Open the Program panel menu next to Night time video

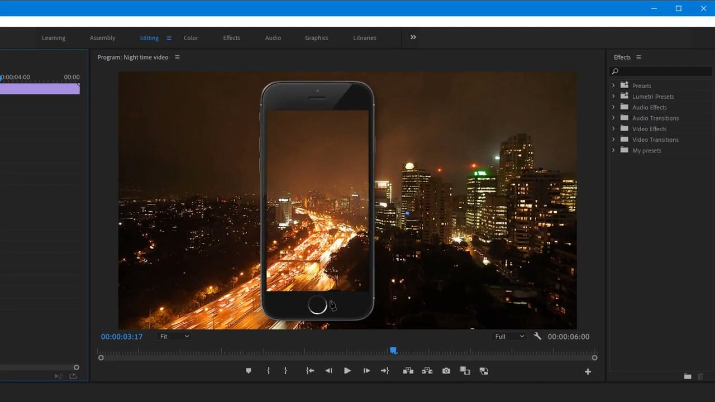pyautogui.click(x=177, y=57)
